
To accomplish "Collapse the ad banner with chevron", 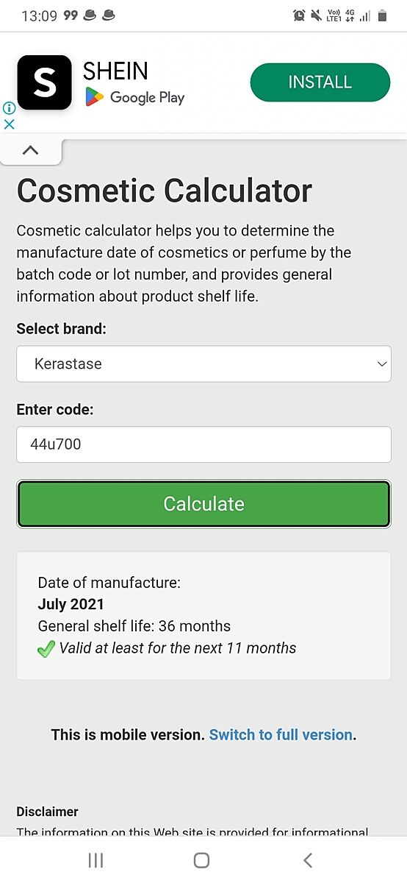I will pyautogui.click(x=30, y=150).
